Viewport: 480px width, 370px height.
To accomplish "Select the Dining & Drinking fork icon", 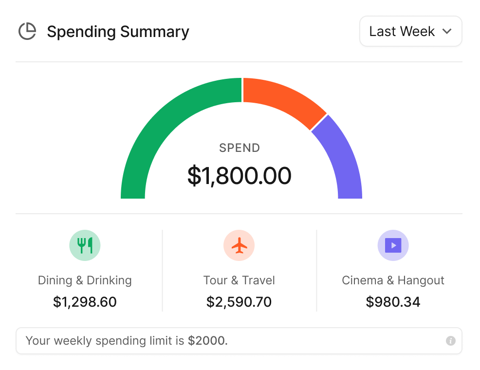I will (x=85, y=245).
